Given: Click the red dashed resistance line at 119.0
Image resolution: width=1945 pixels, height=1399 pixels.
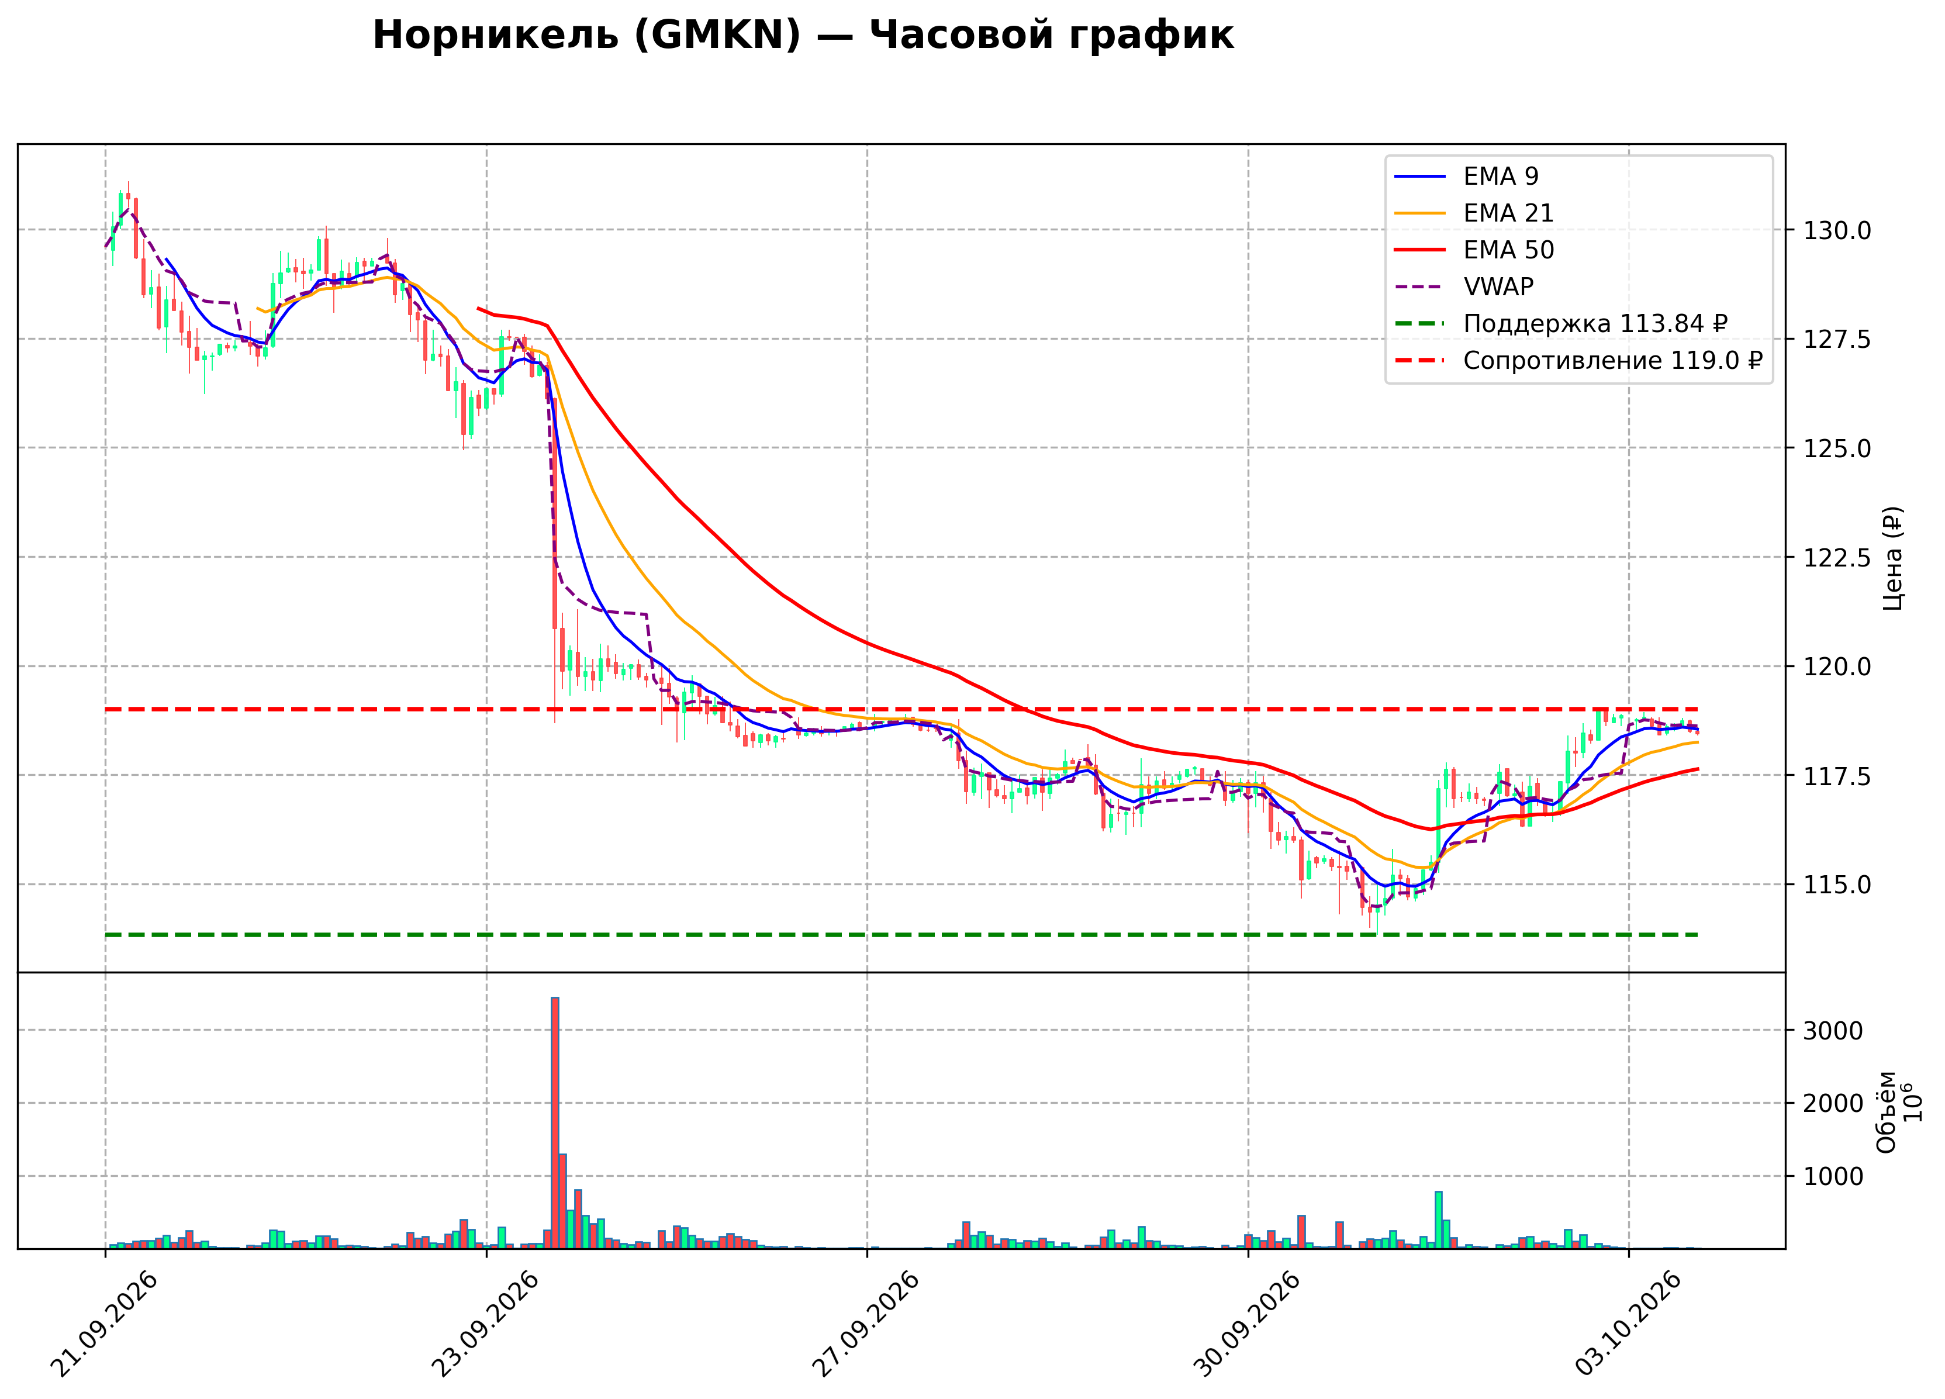Looking at the screenshot, I should point(900,709).
